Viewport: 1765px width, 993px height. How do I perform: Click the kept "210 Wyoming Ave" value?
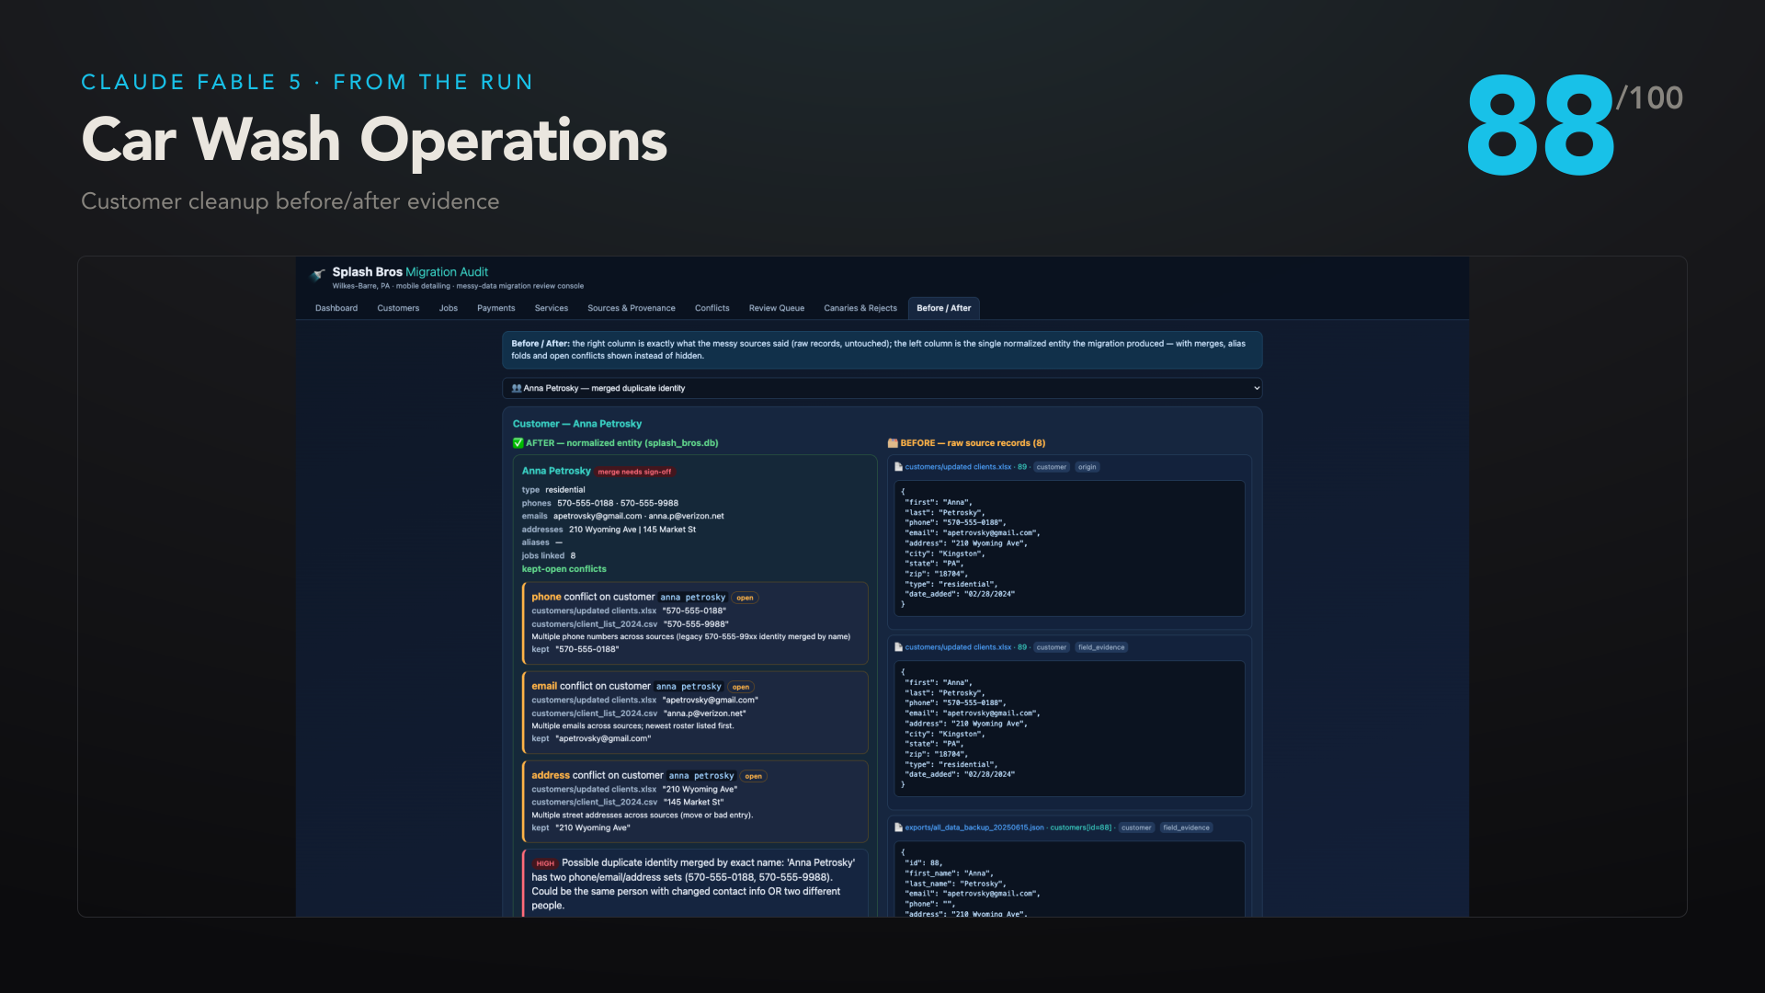[593, 827]
